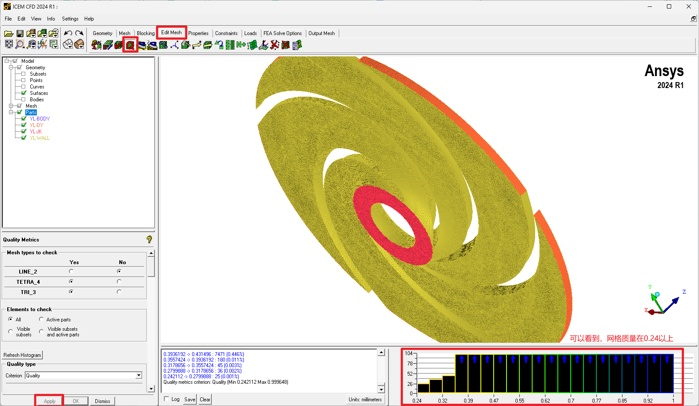This screenshot has width=699, height=406.
Task: Switch to wireframe display icon
Action: coord(68,44)
